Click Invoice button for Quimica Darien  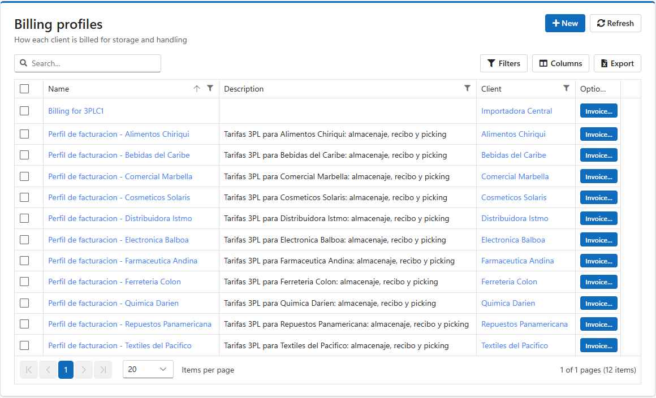coord(599,303)
